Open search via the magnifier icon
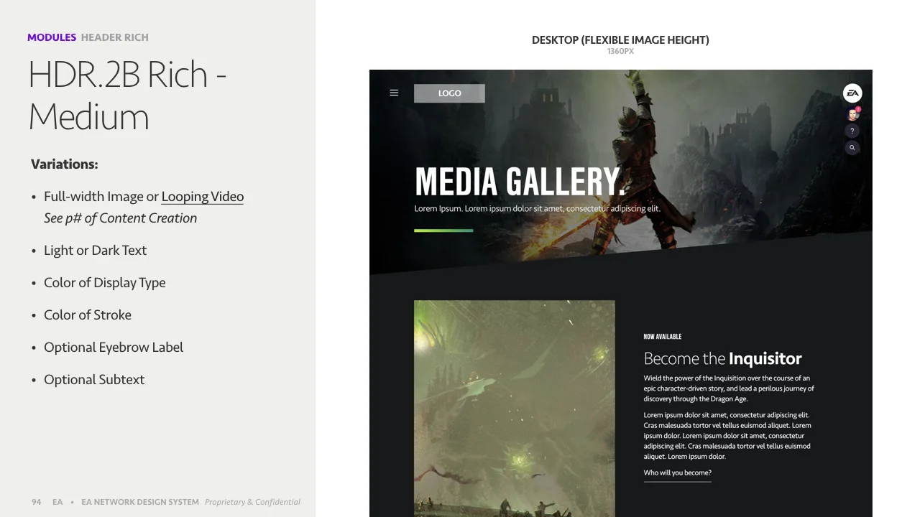 pos(852,148)
